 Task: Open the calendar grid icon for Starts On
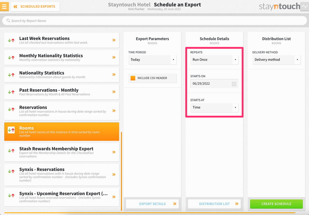[234, 84]
